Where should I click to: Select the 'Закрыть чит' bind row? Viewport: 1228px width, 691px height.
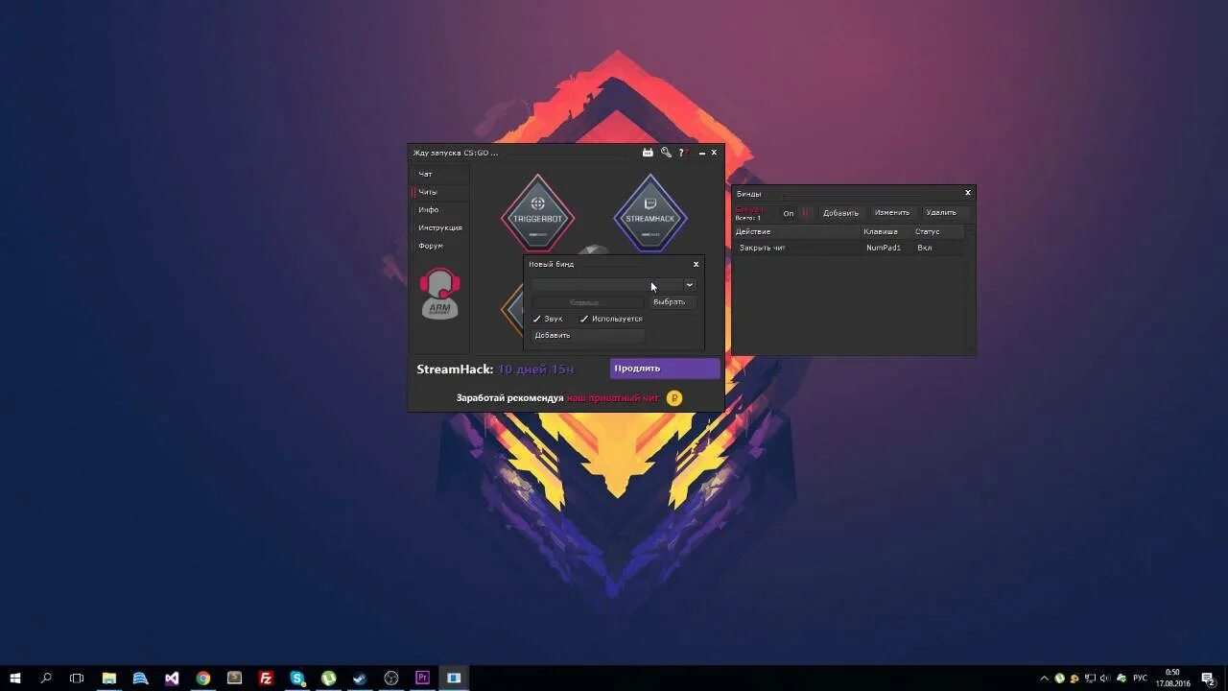[850, 248]
